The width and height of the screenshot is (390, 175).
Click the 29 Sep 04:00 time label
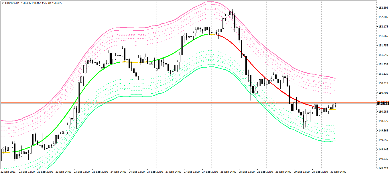pos(283,172)
